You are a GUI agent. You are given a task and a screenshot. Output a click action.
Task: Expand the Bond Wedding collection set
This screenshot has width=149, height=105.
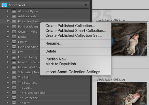click(x=8, y=27)
